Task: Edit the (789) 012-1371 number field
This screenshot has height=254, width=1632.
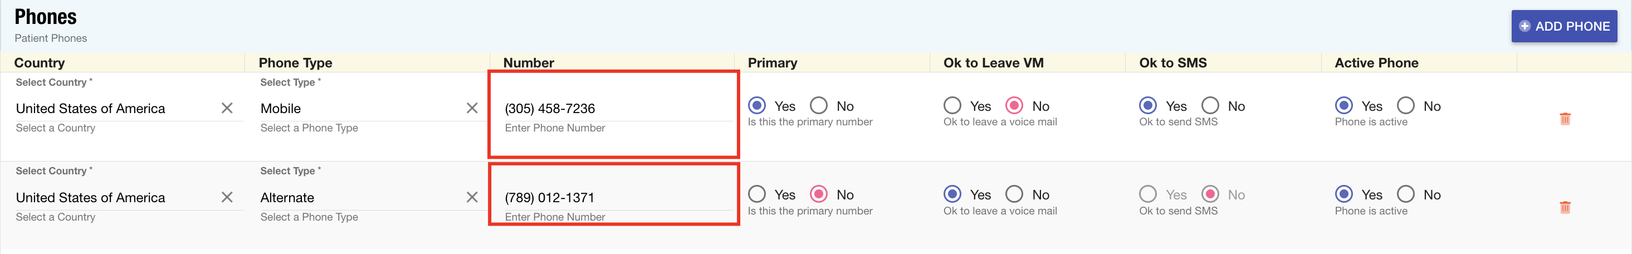Action: pos(614,198)
